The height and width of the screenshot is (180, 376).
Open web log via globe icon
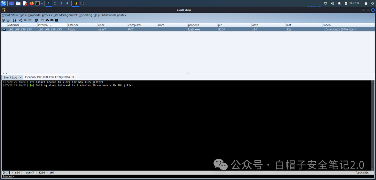[x=36, y=21]
